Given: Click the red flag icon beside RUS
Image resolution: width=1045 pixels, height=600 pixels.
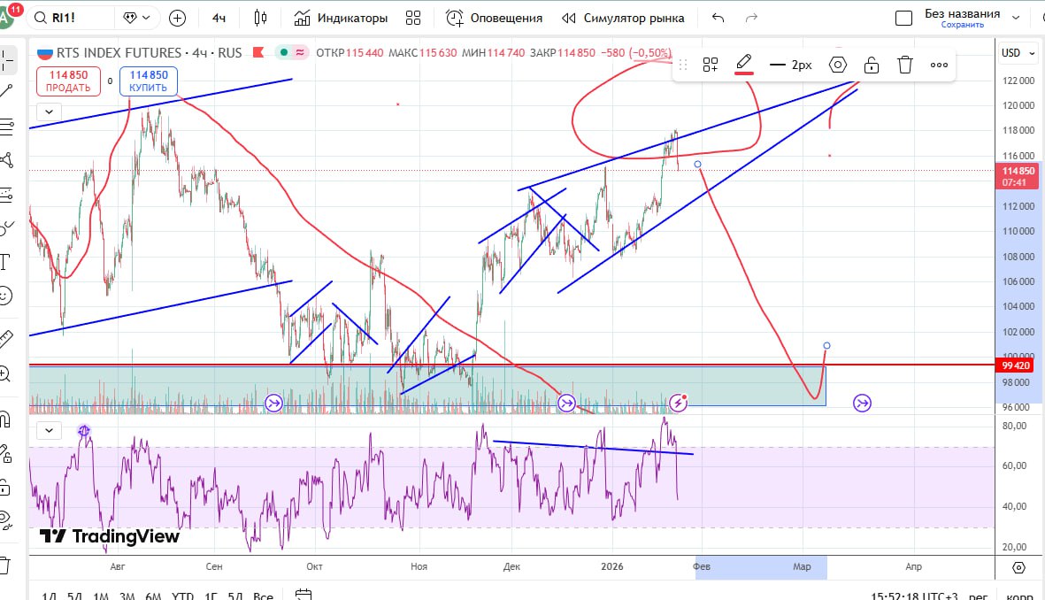Looking at the screenshot, I should click(x=258, y=52).
